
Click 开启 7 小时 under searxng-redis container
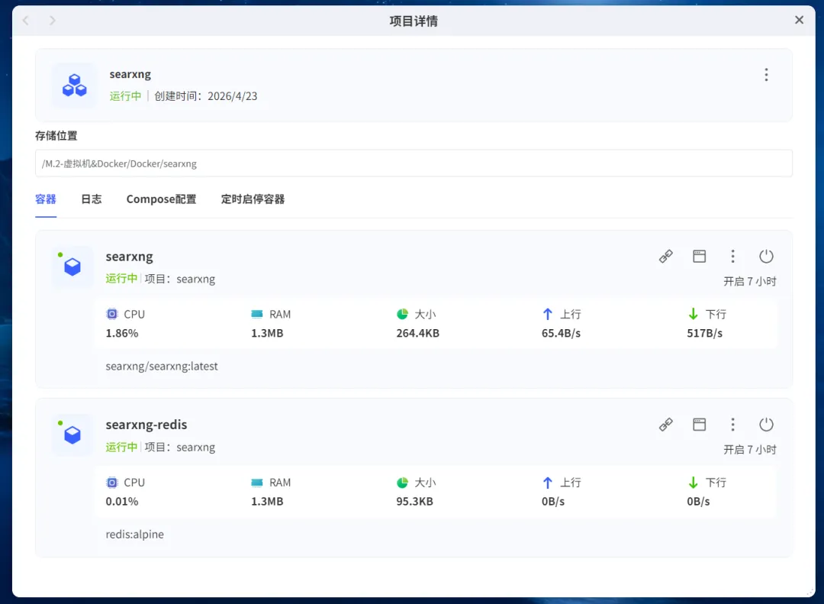point(750,450)
